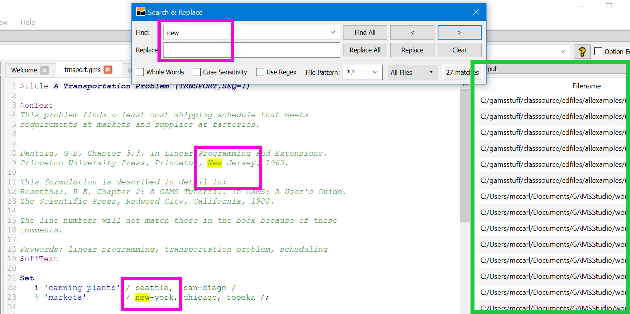Viewport: 630px width, 314px height.
Task: Click the yellow help question mark icon
Action: point(582,52)
